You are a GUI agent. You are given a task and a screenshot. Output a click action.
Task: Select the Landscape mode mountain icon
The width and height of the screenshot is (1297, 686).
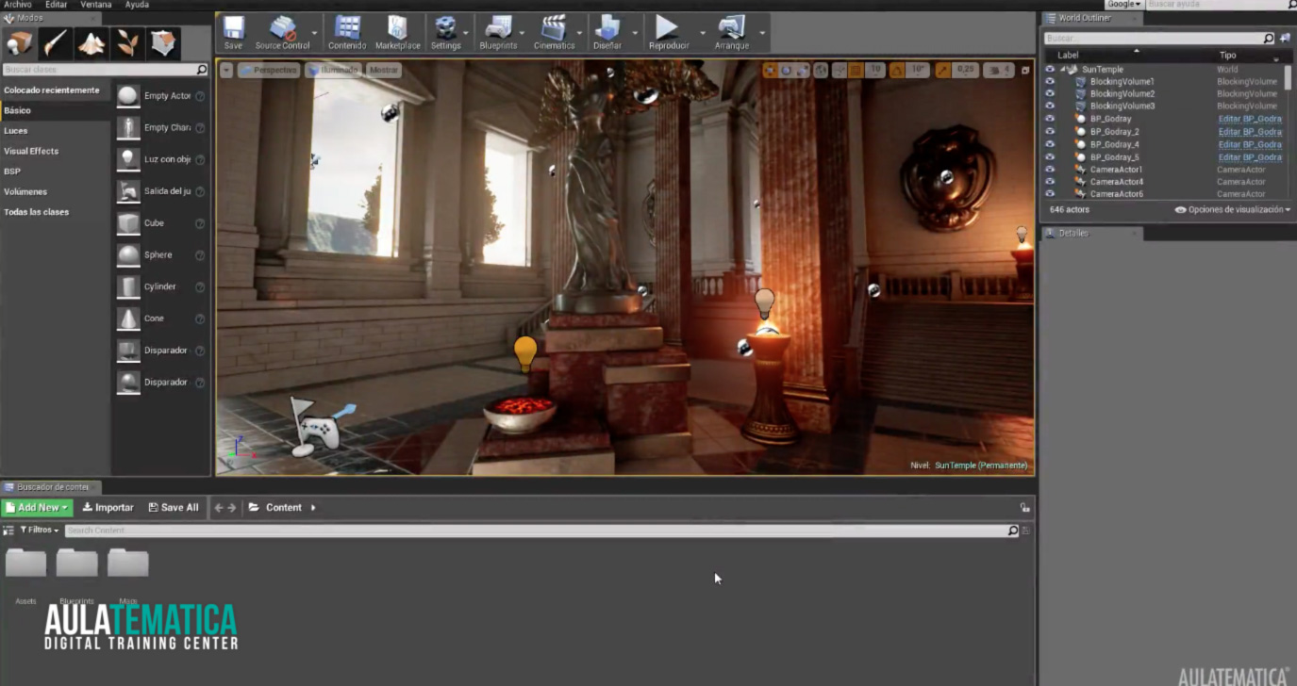point(91,42)
